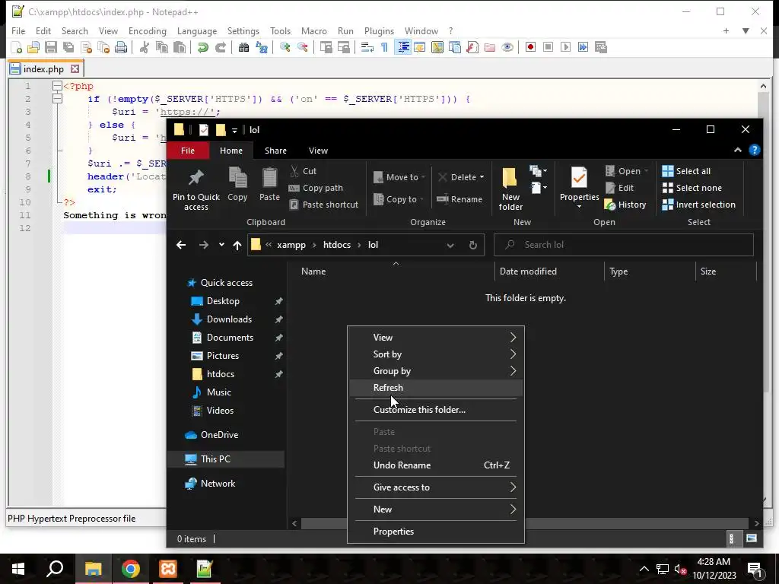Image resolution: width=779 pixels, height=584 pixels.
Task: Collapse the PHP fold marker on line 1
Action: [57, 86]
